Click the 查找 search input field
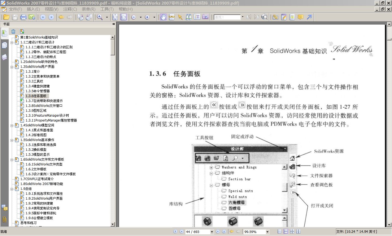392x236 pixels. pos(227,17)
